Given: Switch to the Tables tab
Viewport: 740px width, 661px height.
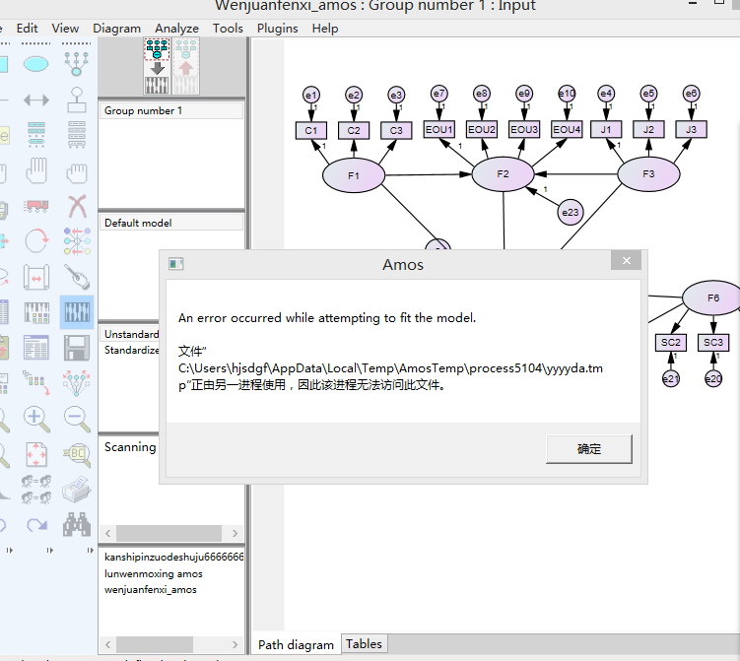Looking at the screenshot, I should click(364, 643).
